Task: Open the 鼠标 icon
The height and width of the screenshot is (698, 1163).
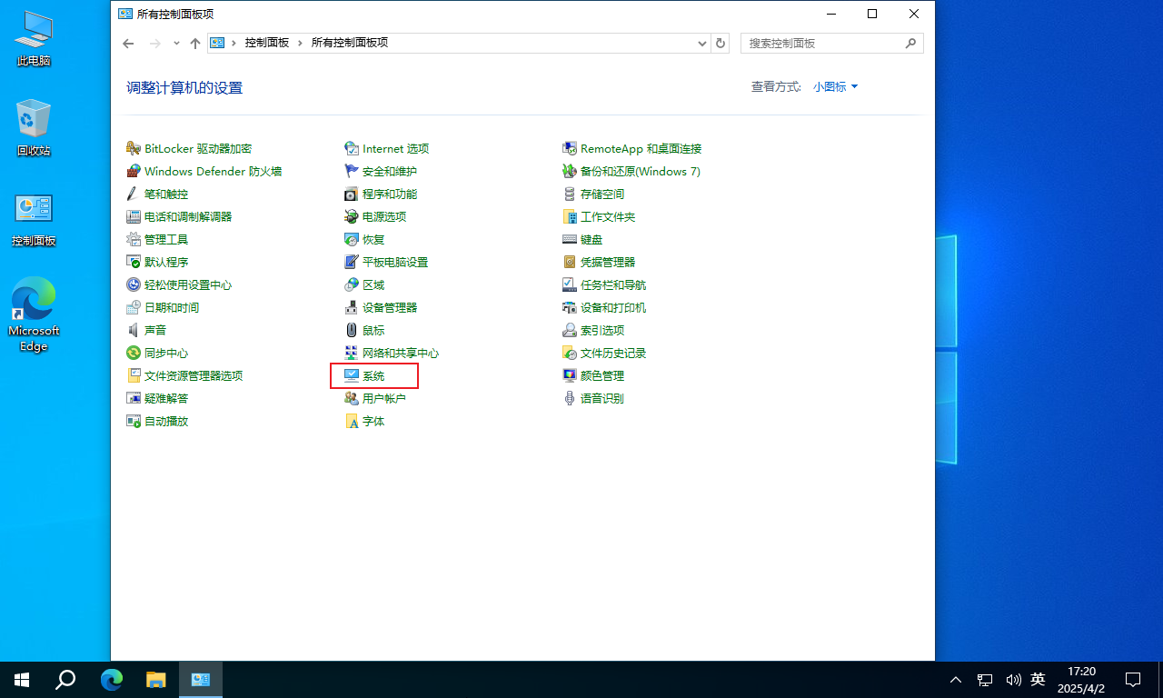Action: click(352, 330)
